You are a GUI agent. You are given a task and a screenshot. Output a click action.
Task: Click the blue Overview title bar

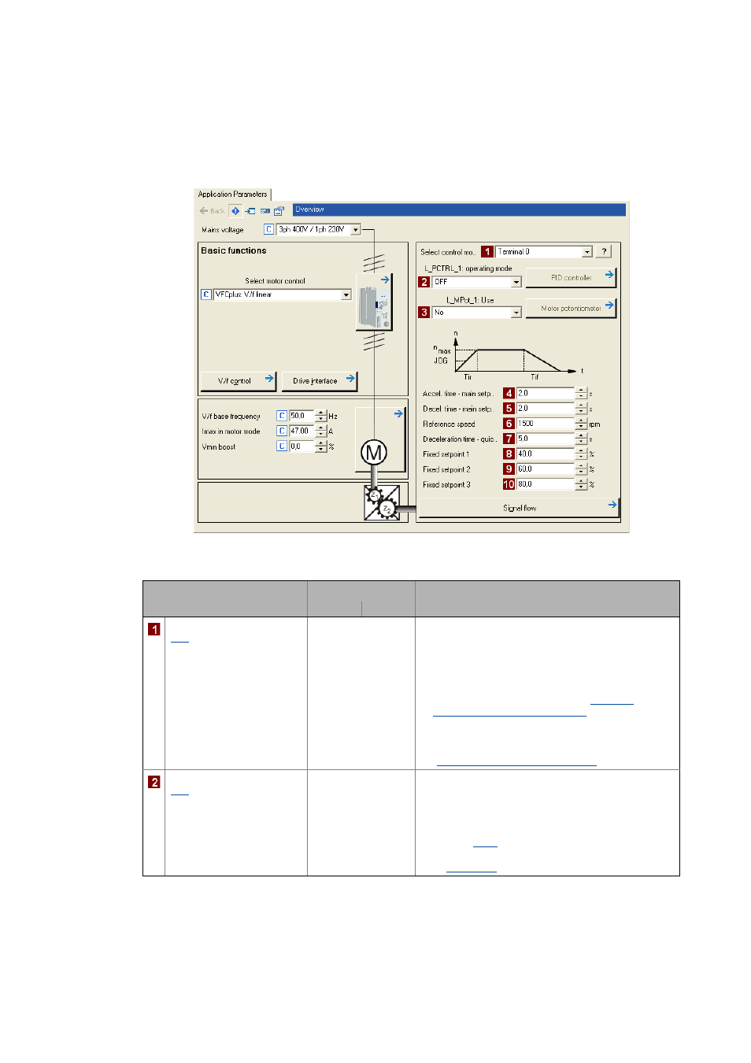(x=459, y=209)
